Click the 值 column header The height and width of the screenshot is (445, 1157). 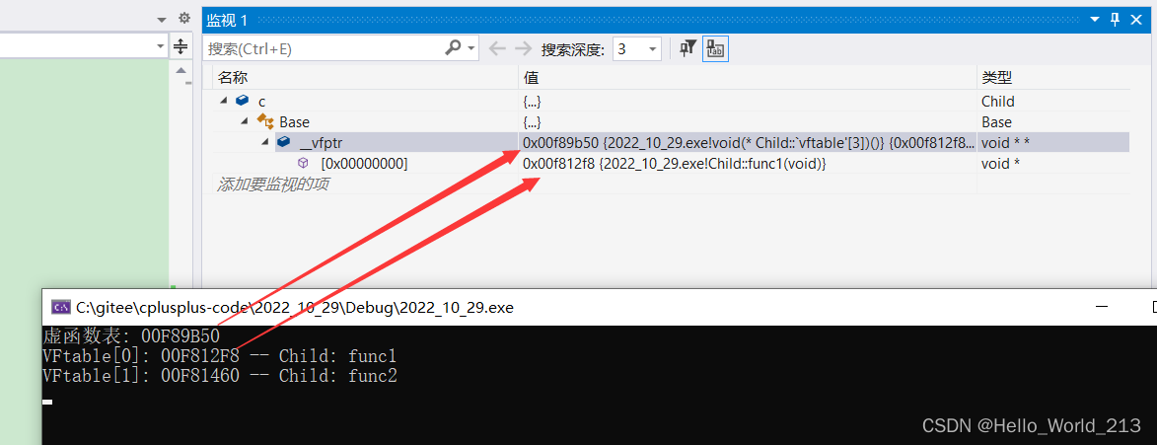[531, 78]
